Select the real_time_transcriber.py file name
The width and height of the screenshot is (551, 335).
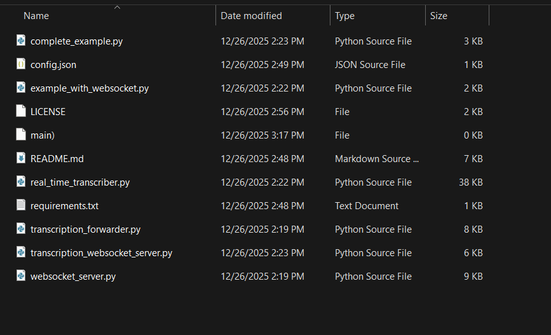80,182
